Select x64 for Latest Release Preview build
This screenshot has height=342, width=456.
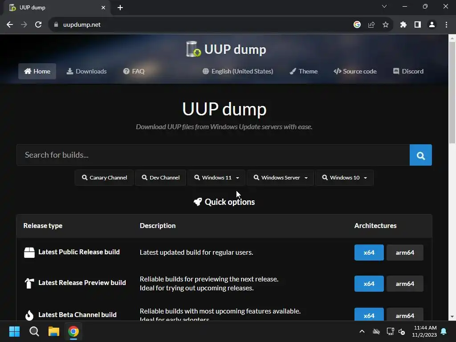369,284
